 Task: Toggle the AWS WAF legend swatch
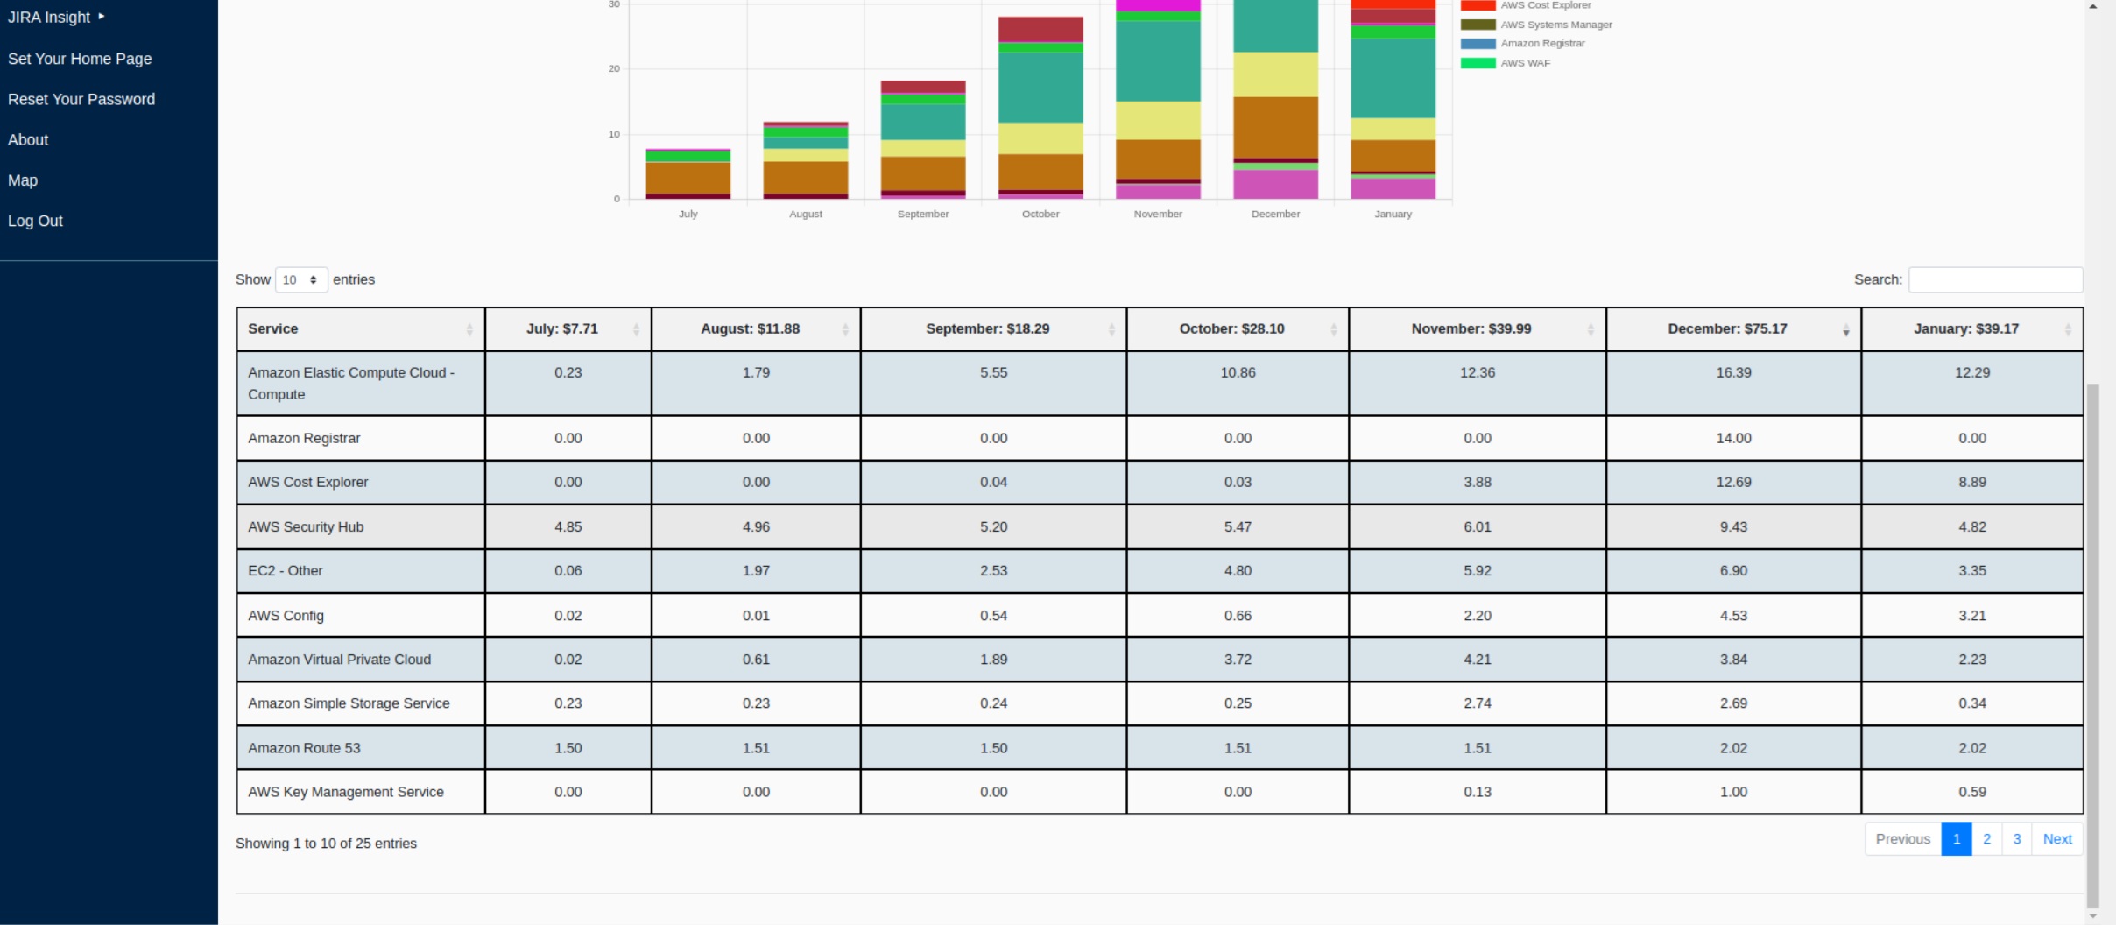click(x=1478, y=63)
